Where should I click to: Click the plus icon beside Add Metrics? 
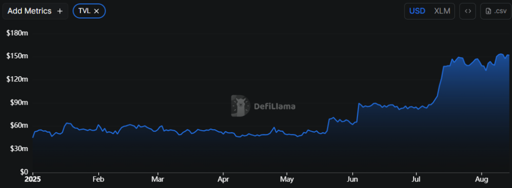point(60,11)
